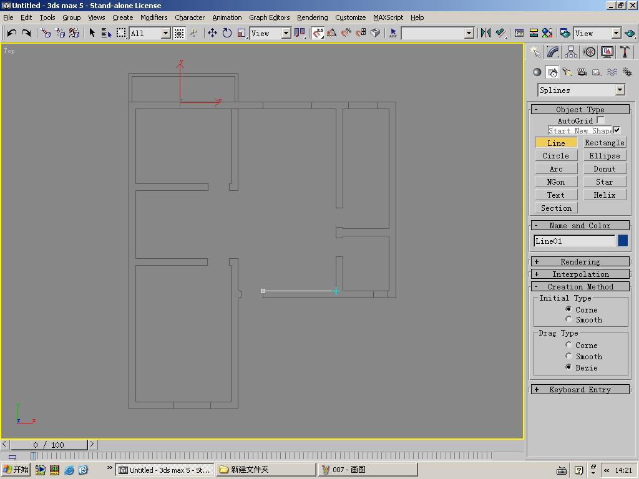Expand the Keyboard Entry rollout
This screenshot has width=639, height=479.
click(x=580, y=389)
